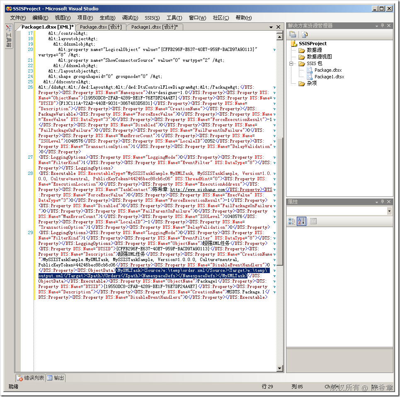Close the Solution Explorer panel
The height and width of the screenshot is (397, 400).
(388, 26)
